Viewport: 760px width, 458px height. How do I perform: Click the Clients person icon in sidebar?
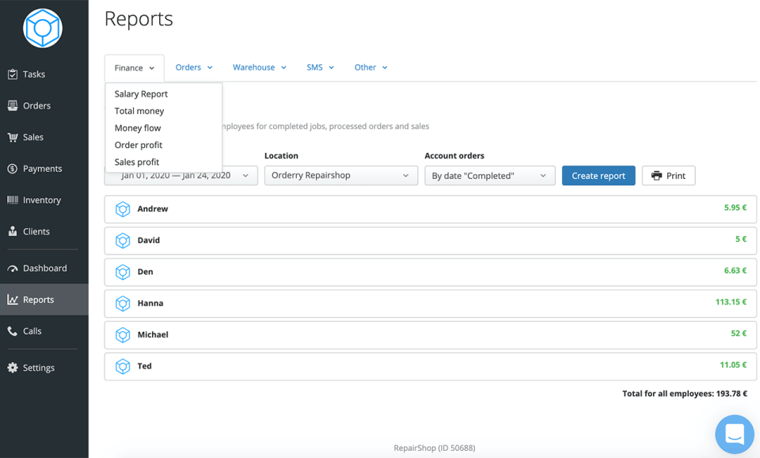(13, 231)
